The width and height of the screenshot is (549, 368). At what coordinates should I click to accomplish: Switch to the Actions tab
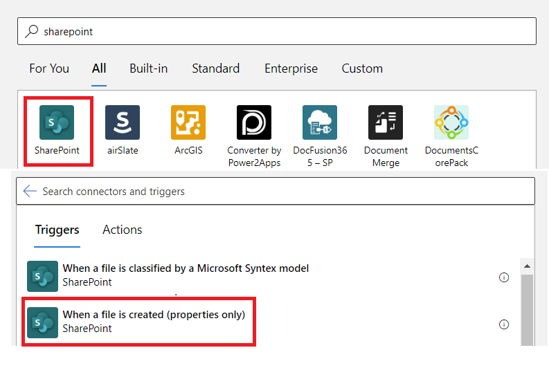[123, 230]
